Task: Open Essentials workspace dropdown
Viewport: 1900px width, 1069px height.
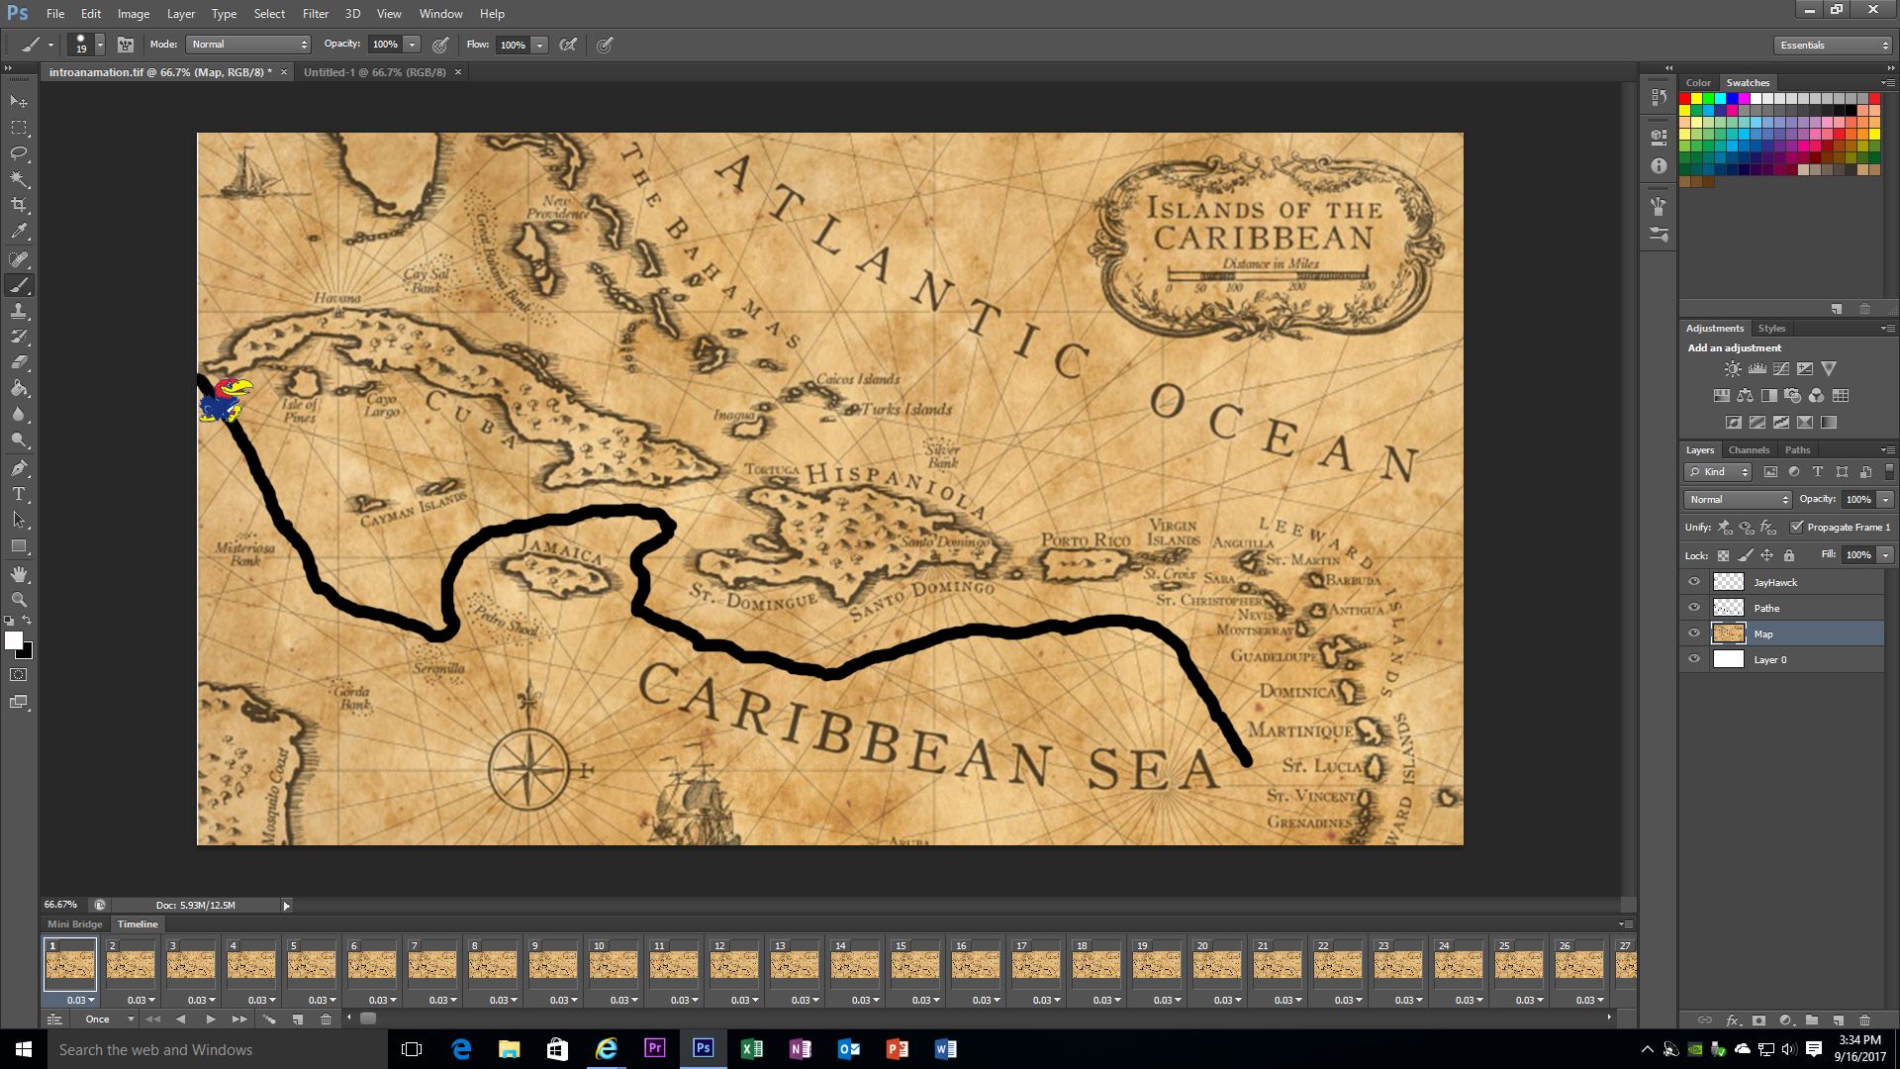Action: pyautogui.click(x=1833, y=45)
